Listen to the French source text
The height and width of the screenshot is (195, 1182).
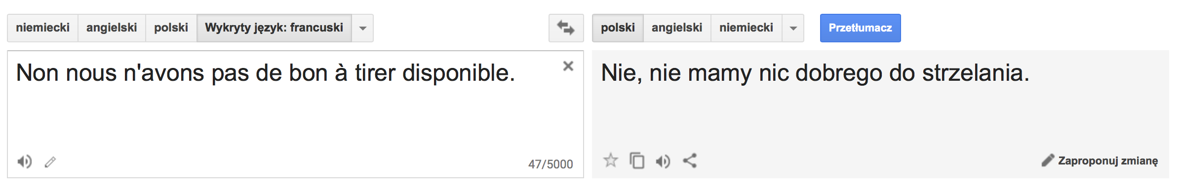click(x=24, y=162)
